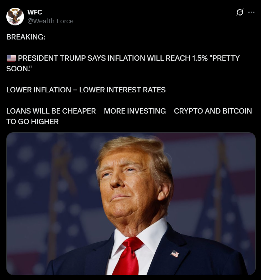Click the "TO GO HIGHER" text
Image resolution: width=261 pixels, height=280 pixels.
click(x=32, y=122)
